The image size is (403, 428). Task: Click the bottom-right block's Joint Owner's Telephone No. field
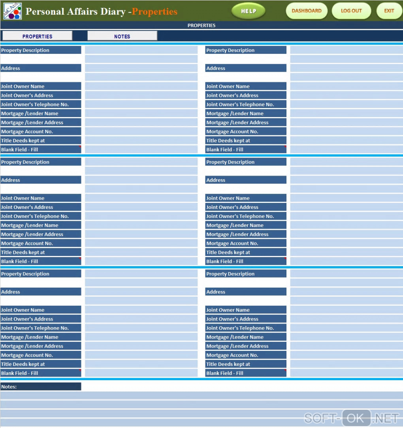347,328
